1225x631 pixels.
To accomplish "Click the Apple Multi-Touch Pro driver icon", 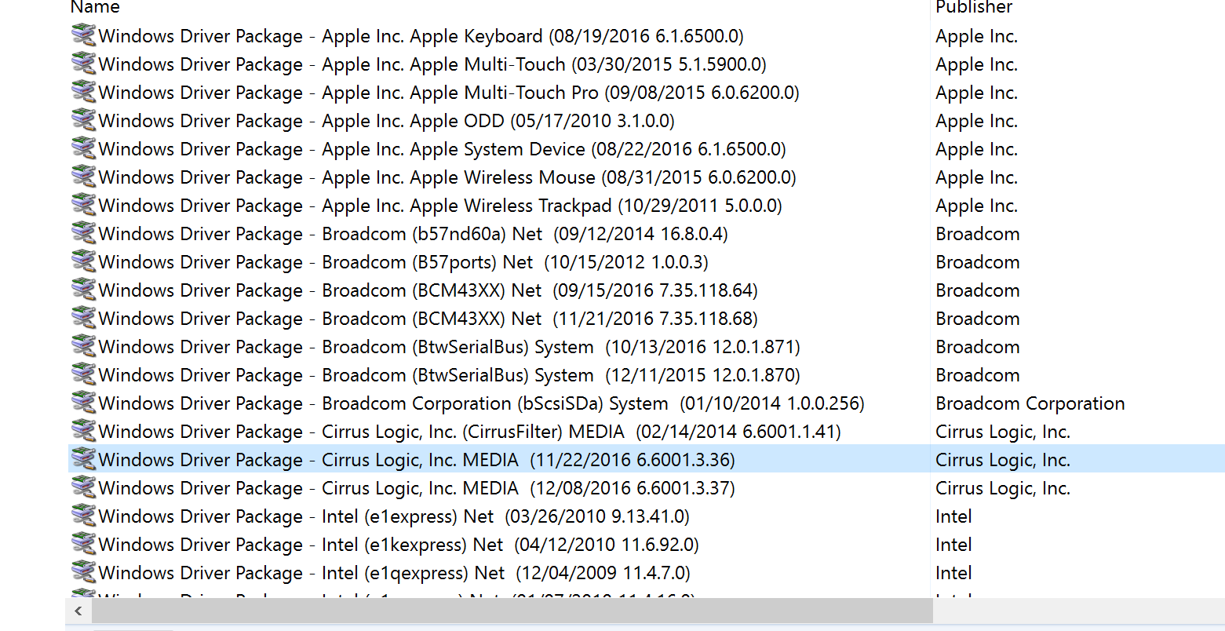I will [x=83, y=93].
